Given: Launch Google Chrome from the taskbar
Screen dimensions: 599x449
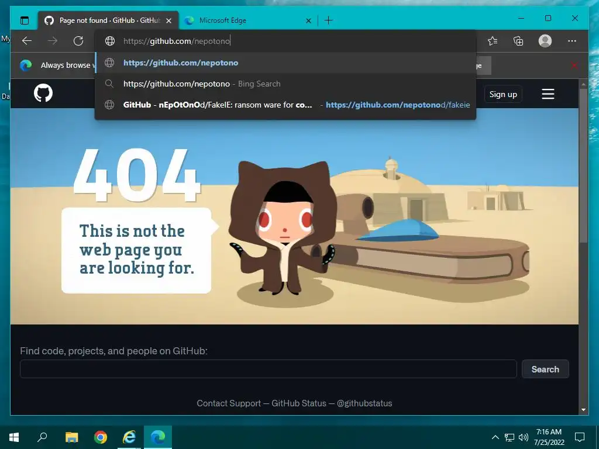Looking at the screenshot, I should click(101, 437).
